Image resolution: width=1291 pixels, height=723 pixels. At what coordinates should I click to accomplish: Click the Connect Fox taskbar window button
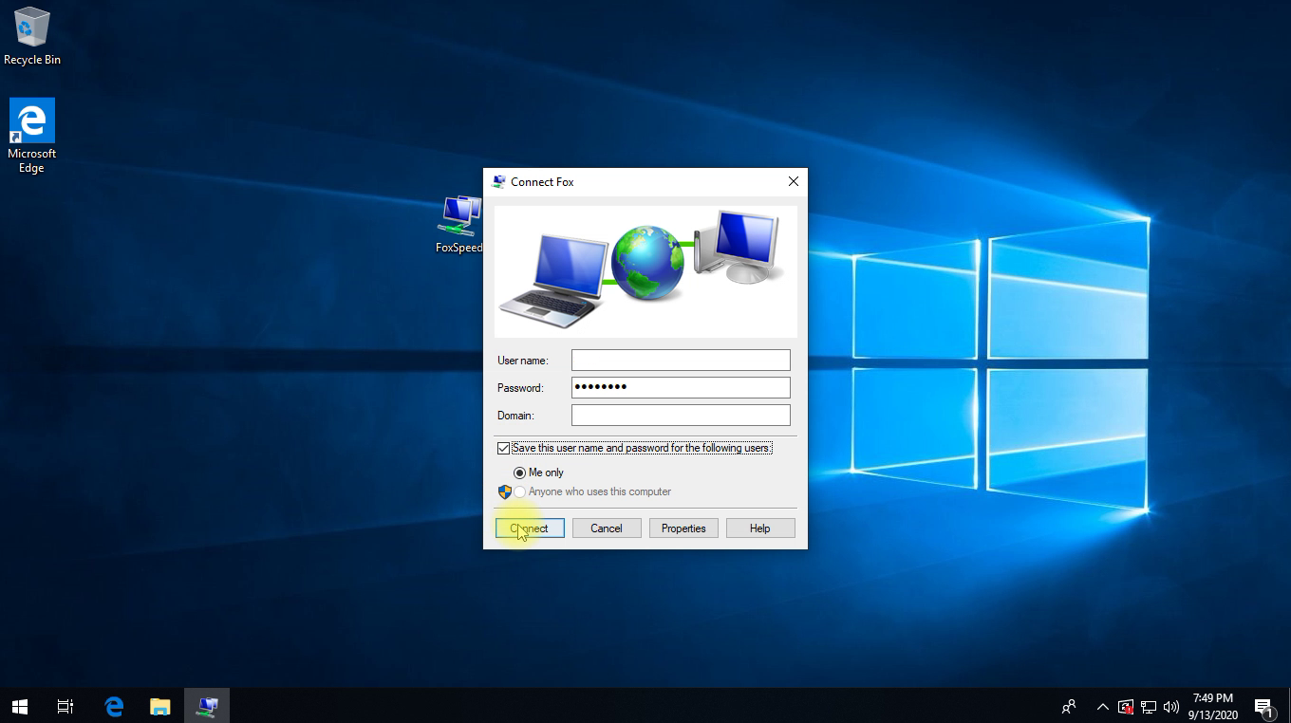pyautogui.click(x=207, y=706)
